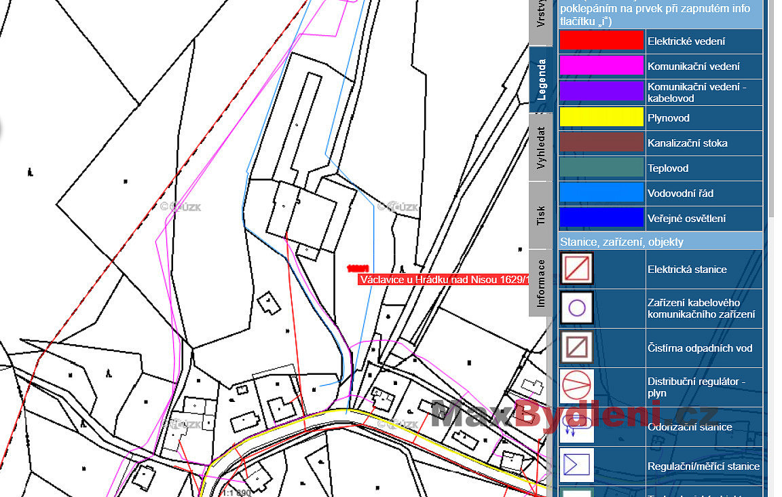Click the purple kabelovod color swatch
Image resolution: width=782 pixels, height=497 pixels.
pos(601,92)
